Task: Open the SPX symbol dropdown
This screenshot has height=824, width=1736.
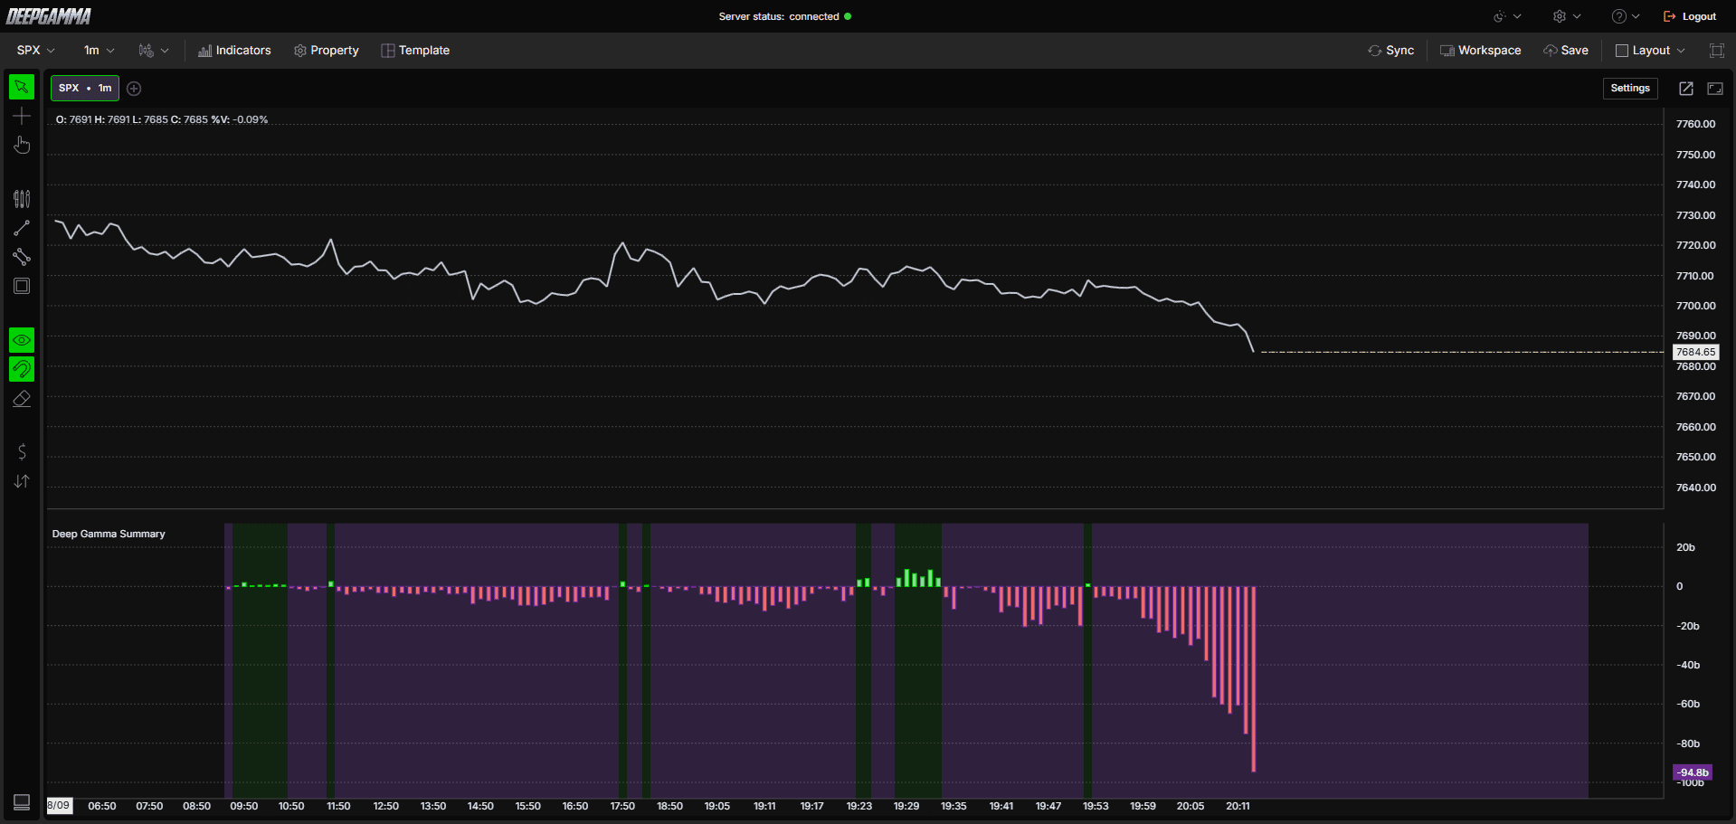Action: coord(36,51)
